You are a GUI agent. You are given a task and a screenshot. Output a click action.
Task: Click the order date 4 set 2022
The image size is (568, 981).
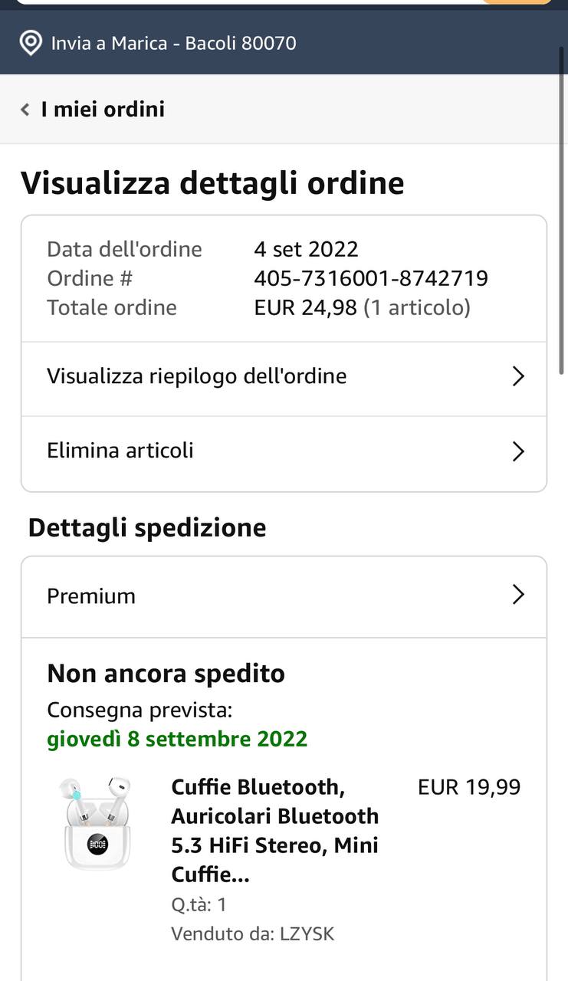(x=306, y=249)
